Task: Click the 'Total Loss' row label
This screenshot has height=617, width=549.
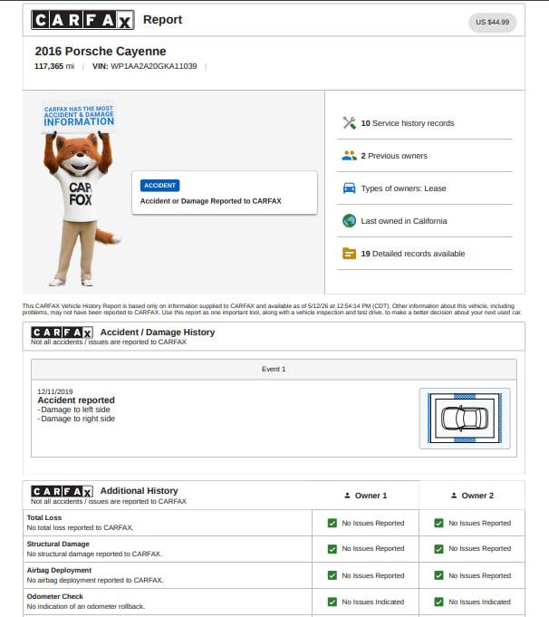Action: 44,518
